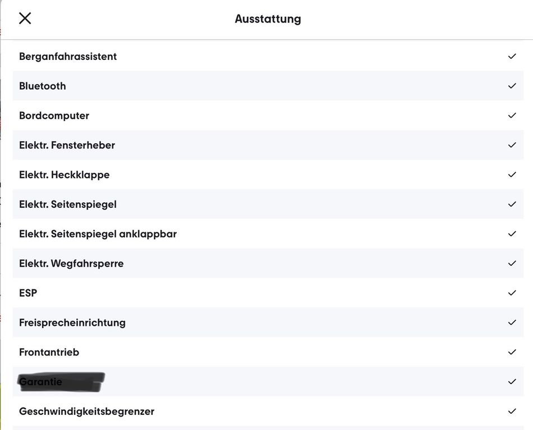533x430 pixels.
Task: Click the Elektr. Heckklappe checkmark icon
Action: [512, 175]
